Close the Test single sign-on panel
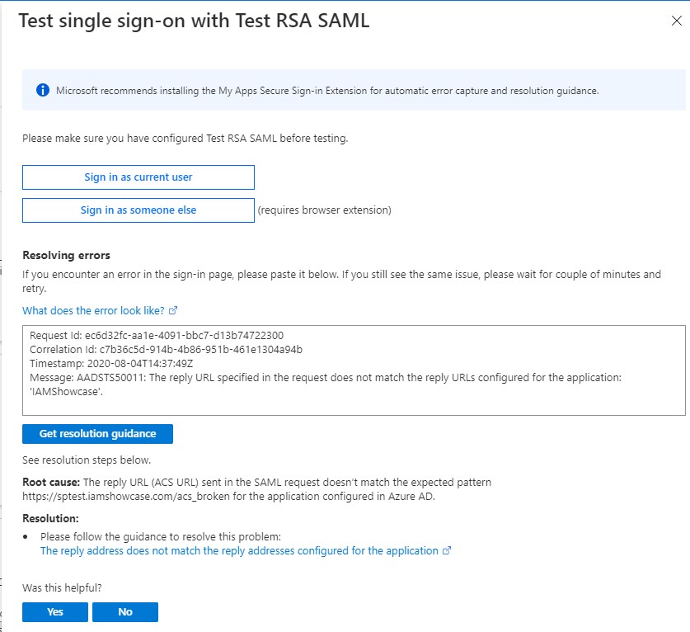Viewport: 690px width, 632px height. click(676, 21)
